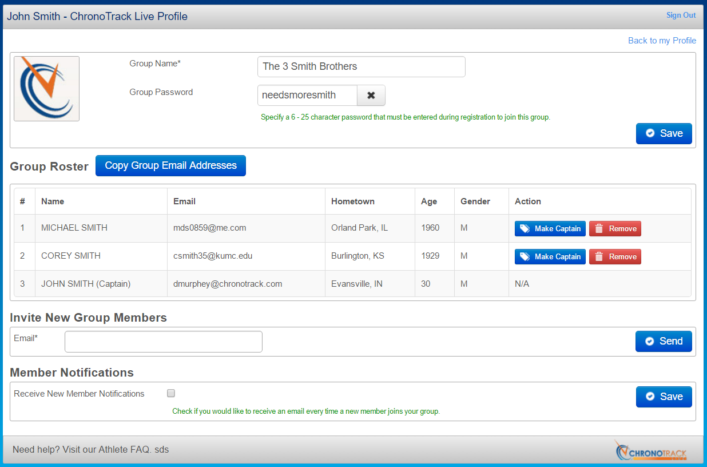Go Back to my Profile
707x467 pixels.
662,41
